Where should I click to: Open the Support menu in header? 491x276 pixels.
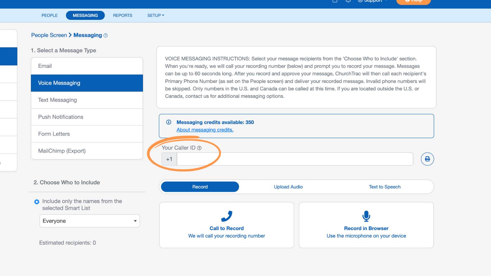click(x=373, y=1)
